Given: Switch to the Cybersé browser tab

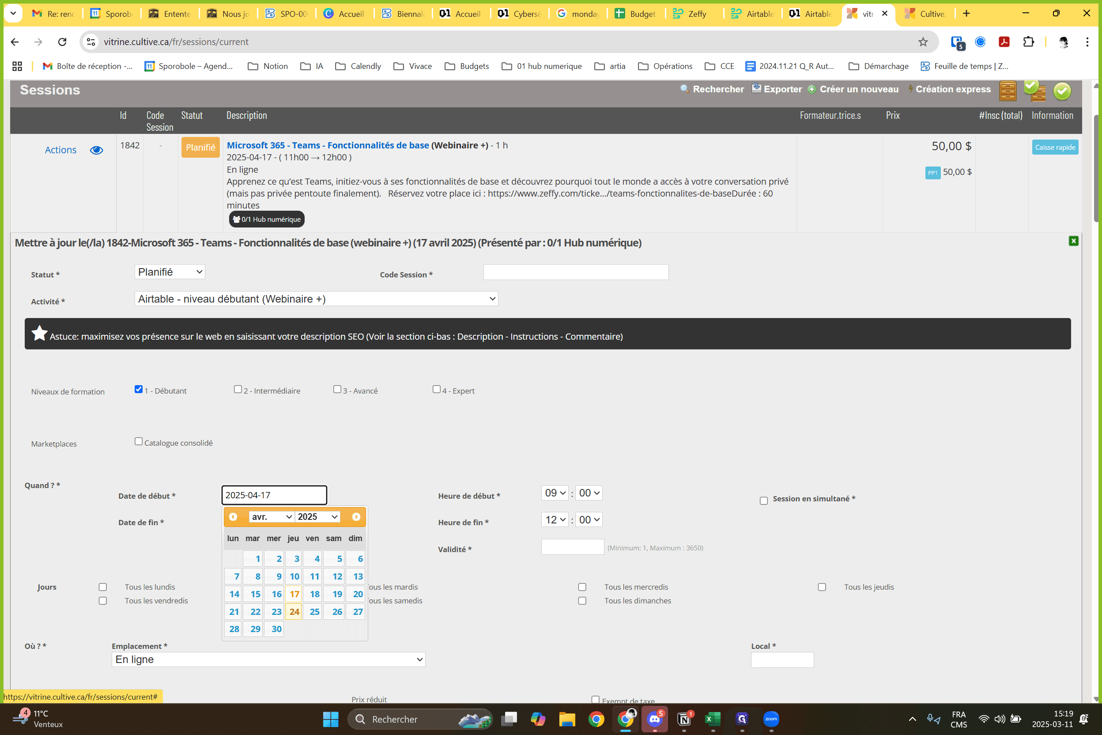Looking at the screenshot, I should point(520,14).
